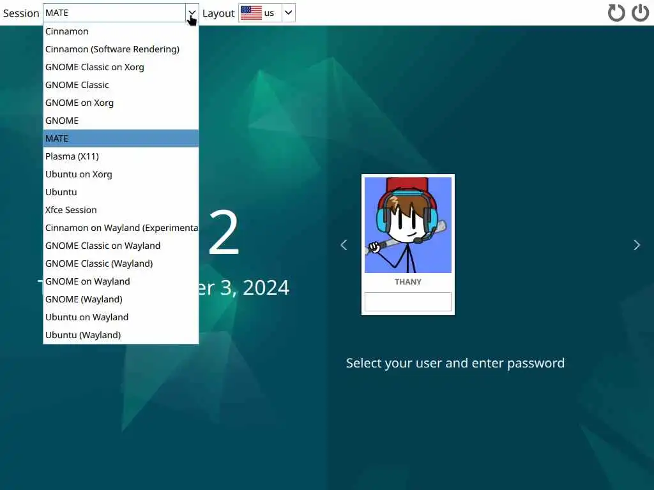This screenshot has height=490, width=654.
Task: Choose GNOME (Wayland) session
Action: 121,299
